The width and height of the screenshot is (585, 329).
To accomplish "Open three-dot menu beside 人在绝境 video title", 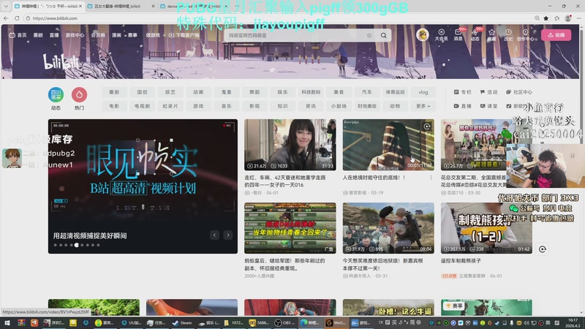I will 431,178.
